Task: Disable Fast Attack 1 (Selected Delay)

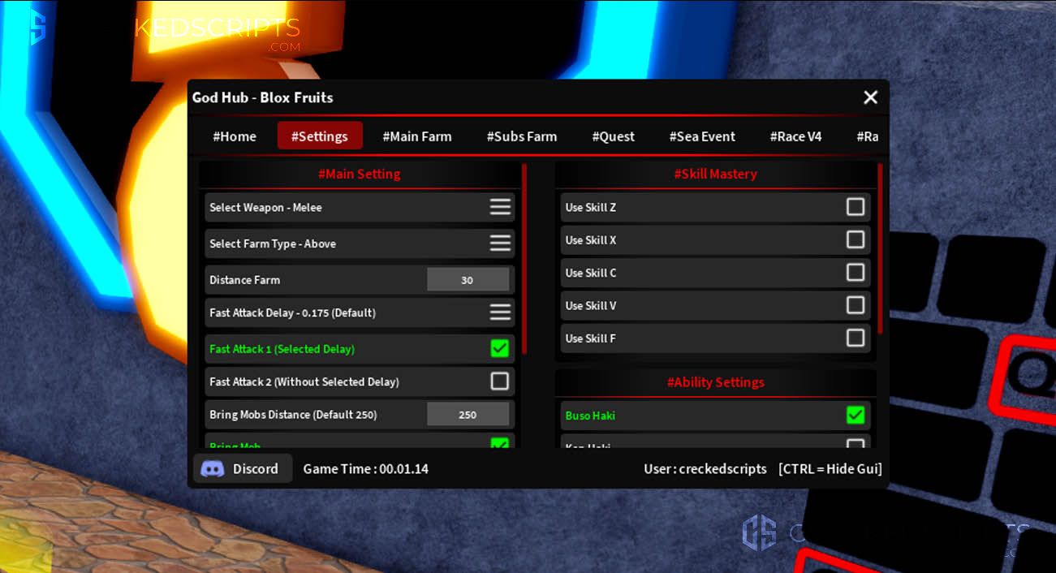Action: [500, 348]
